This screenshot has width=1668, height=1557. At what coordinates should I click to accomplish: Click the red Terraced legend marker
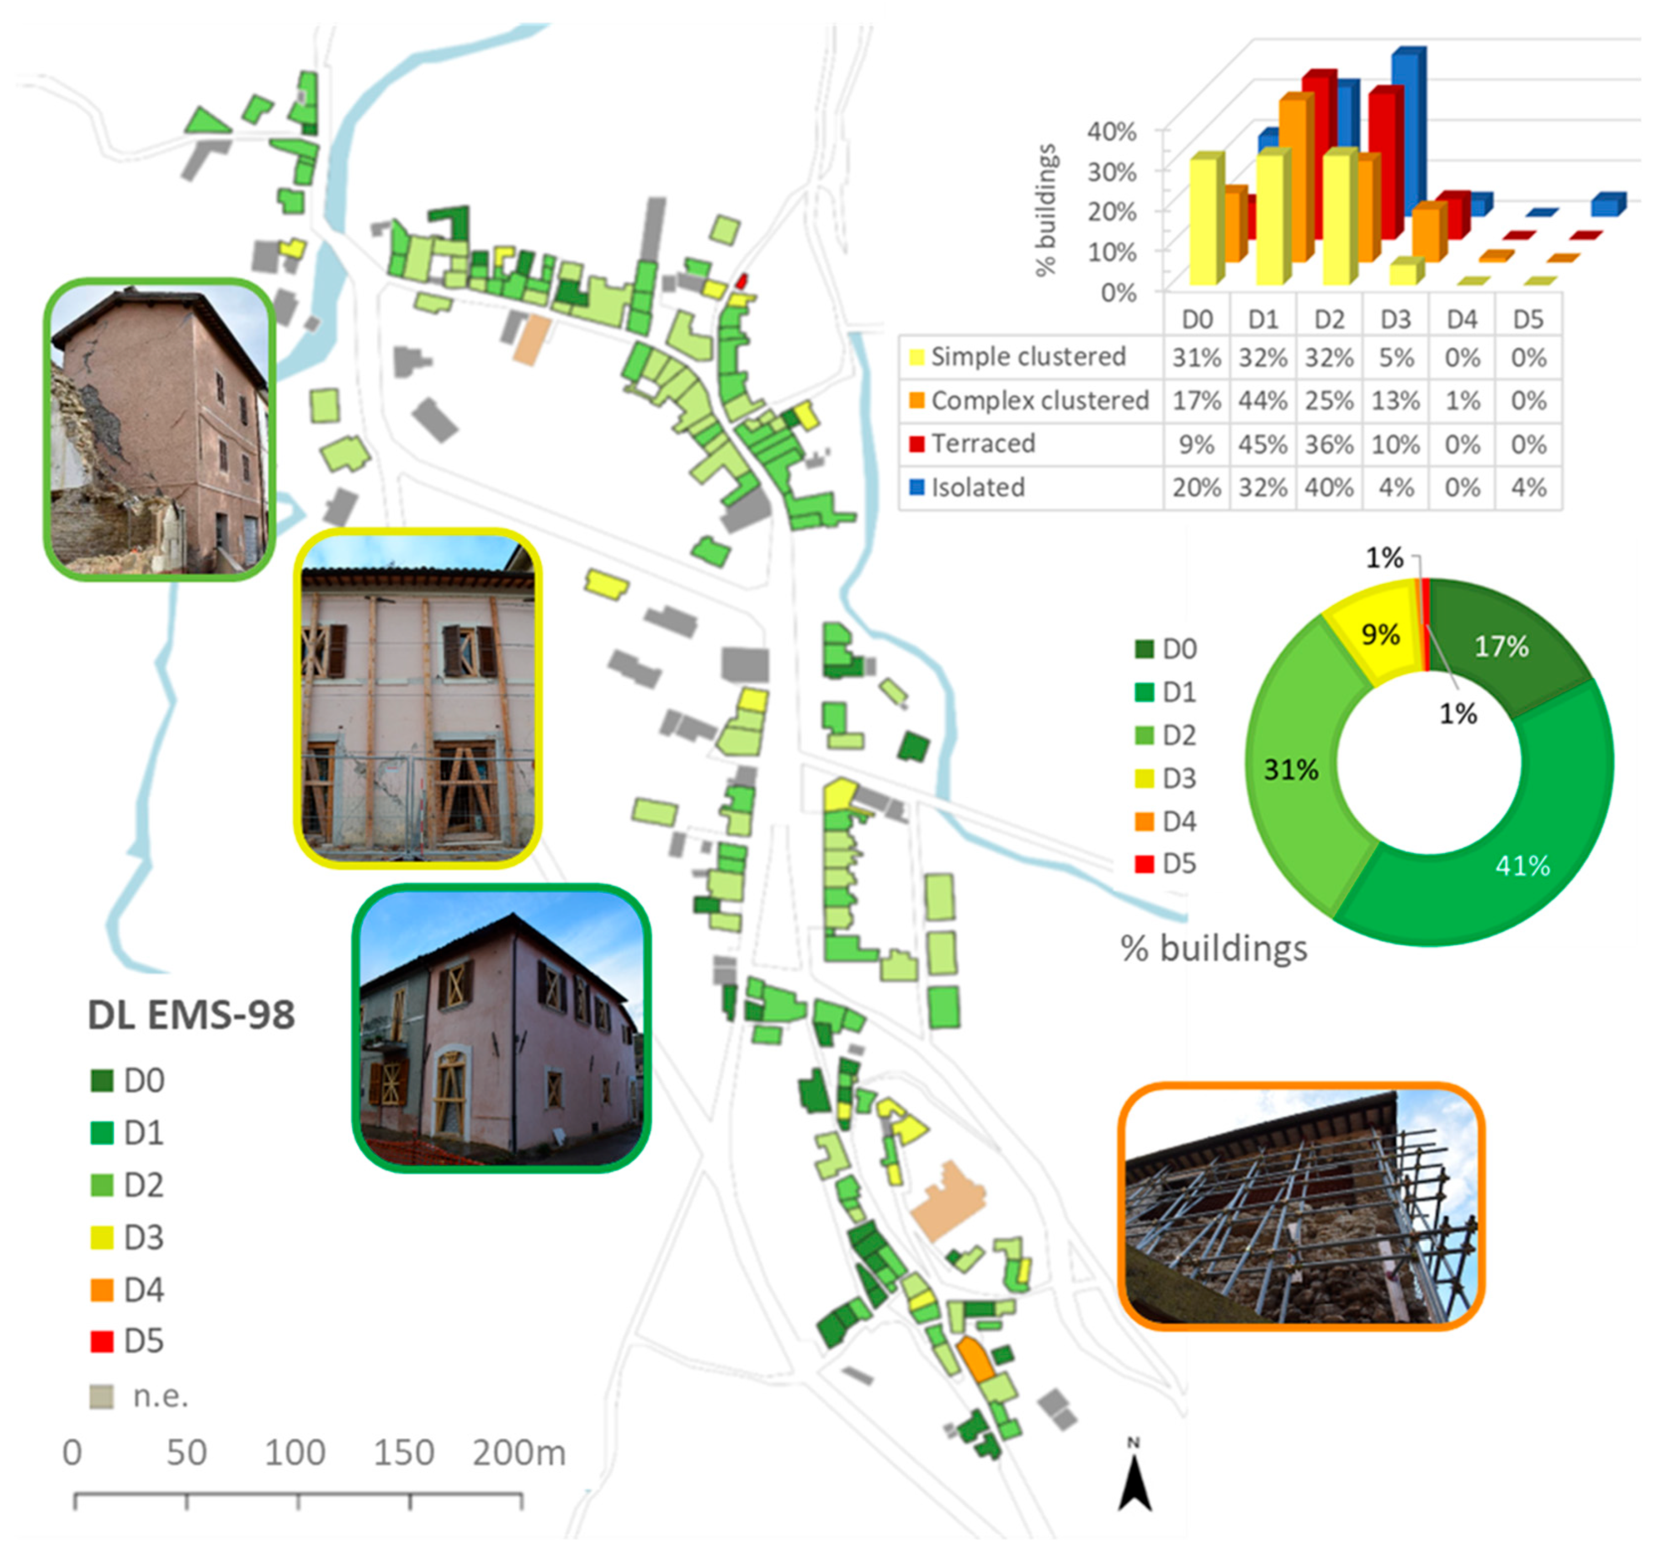tap(916, 444)
